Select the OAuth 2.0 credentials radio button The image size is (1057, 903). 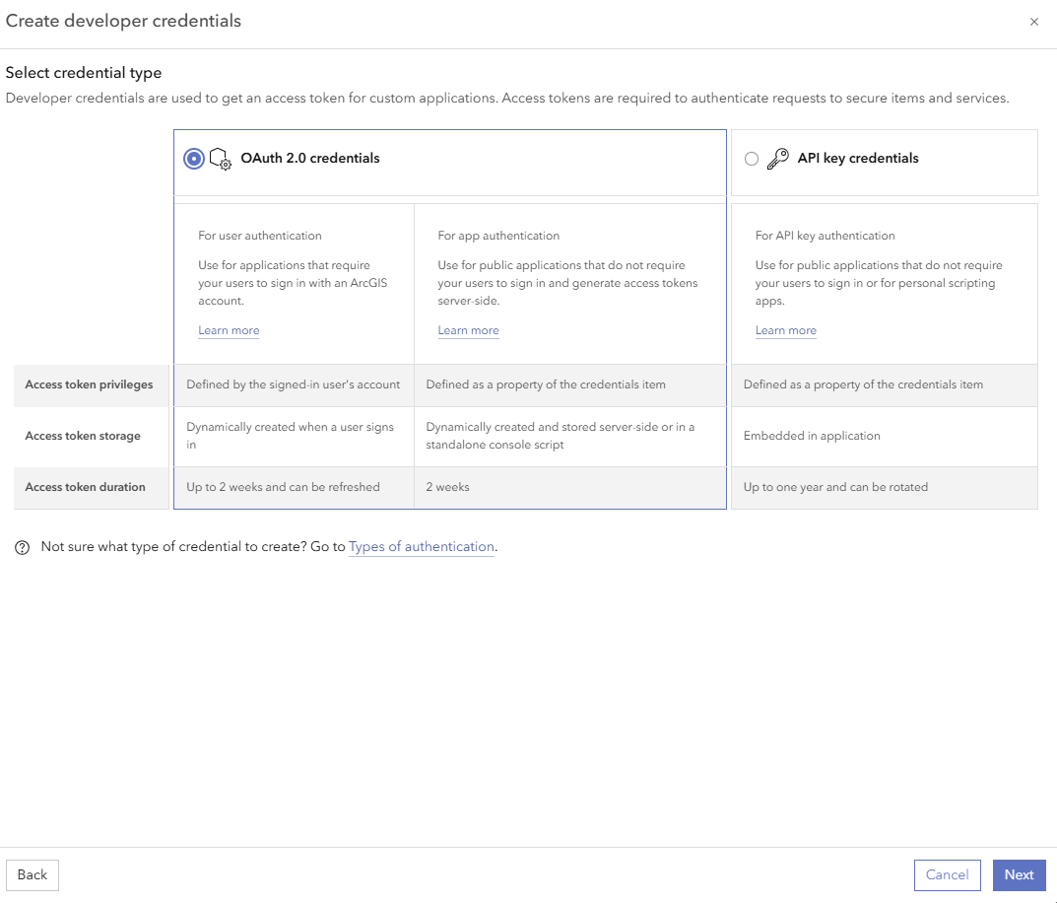pos(194,158)
